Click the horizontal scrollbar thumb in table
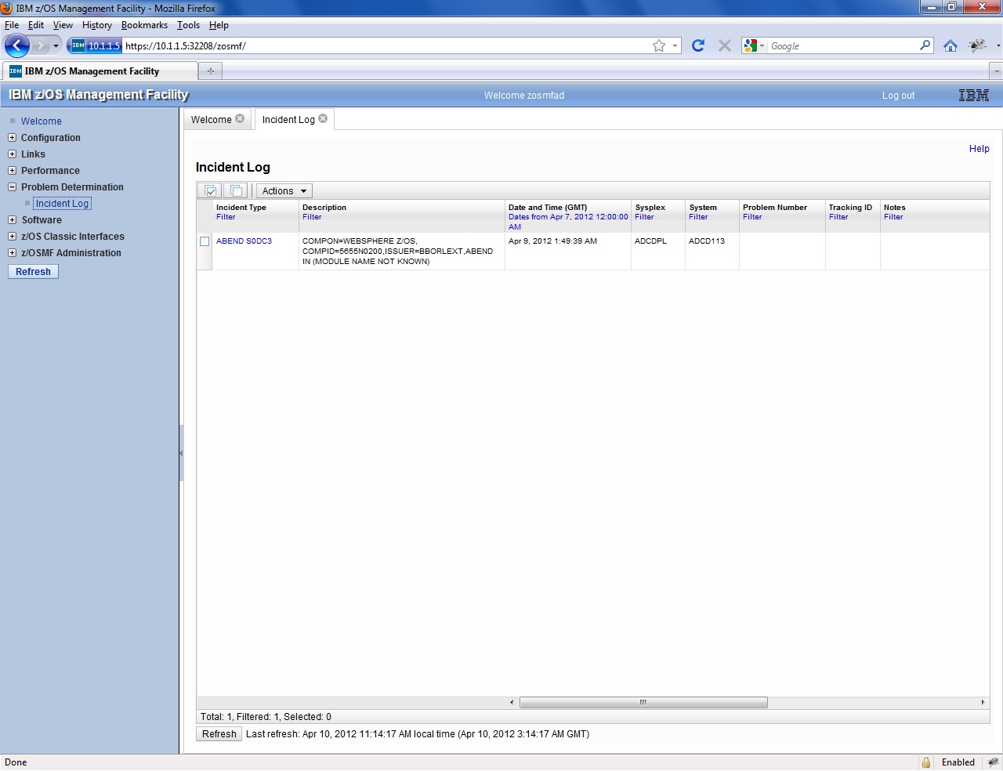Image resolution: width=1003 pixels, height=771 pixels. (643, 702)
